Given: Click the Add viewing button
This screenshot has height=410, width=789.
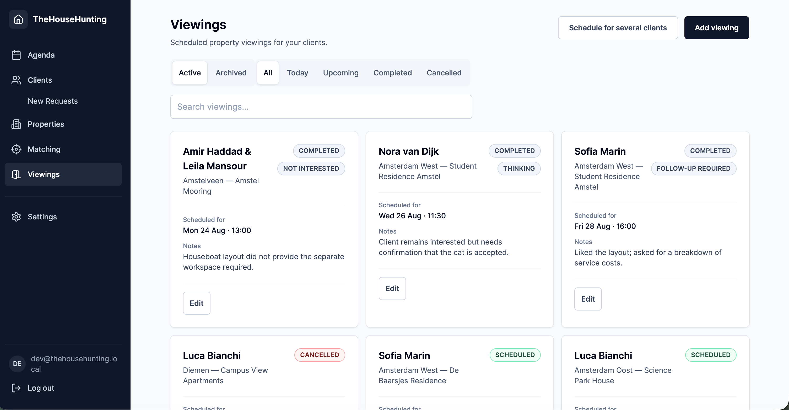Looking at the screenshot, I should [716, 28].
